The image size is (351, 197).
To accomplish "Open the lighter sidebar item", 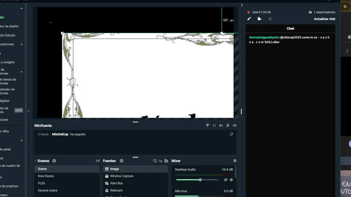I will click(x=5, y=101).
